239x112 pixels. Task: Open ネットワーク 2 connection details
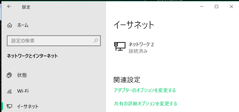tap(141, 45)
